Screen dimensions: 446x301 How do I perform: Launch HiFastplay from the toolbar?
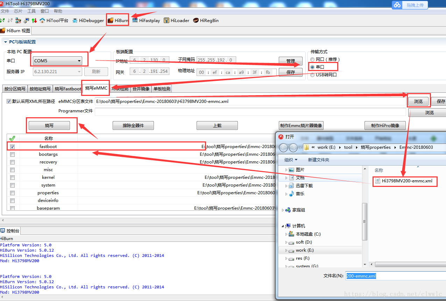[x=146, y=20]
